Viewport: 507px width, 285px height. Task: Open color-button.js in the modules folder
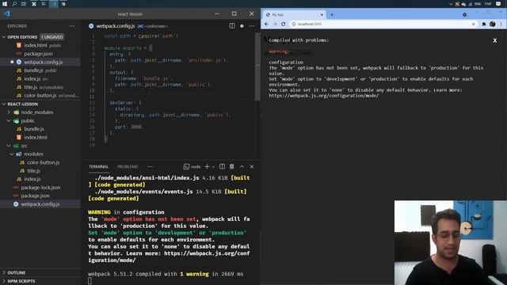(44, 162)
